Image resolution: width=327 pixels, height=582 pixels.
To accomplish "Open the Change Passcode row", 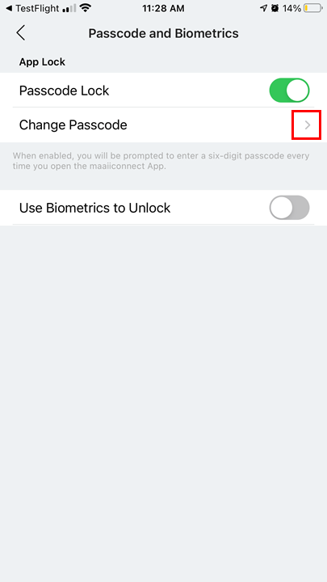I will (163, 125).
